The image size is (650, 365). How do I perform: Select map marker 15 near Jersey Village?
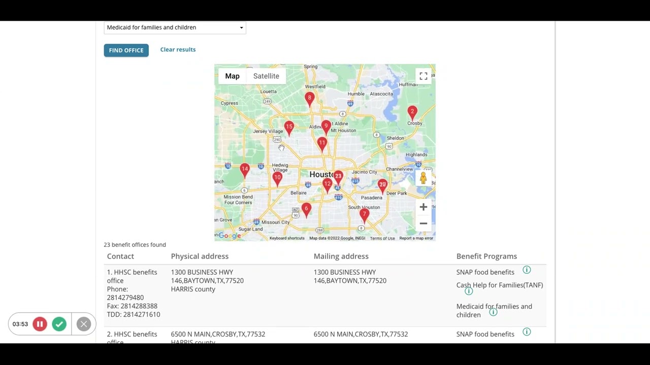click(289, 127)
